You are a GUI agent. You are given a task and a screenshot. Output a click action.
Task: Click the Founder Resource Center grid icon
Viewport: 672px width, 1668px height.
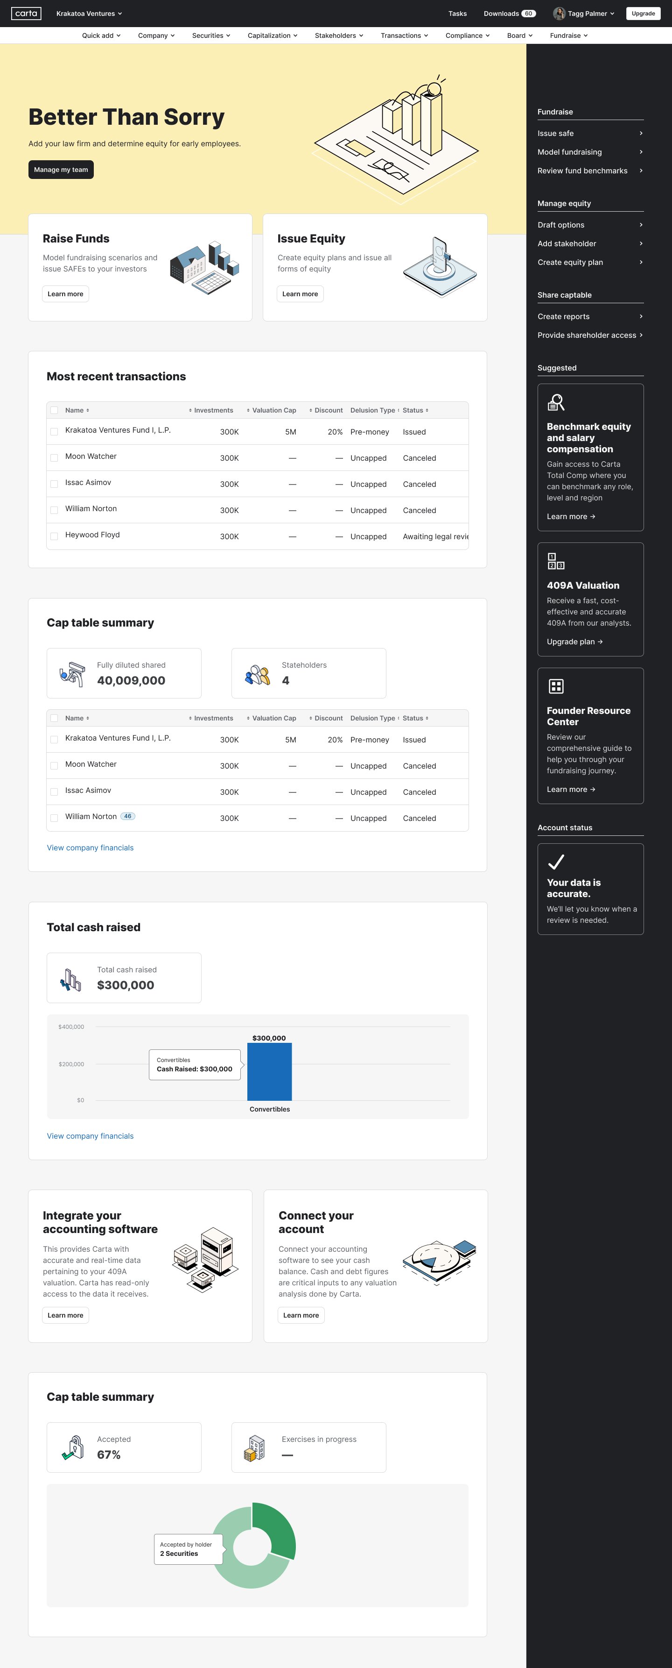coord(556,686)
